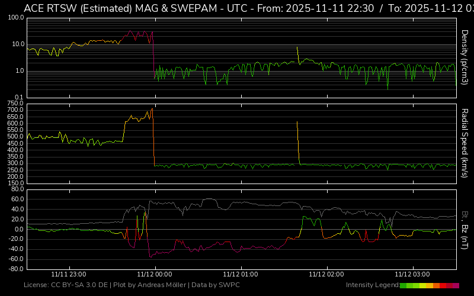Click the 11/12 02:00 time tick label
Image resolution: width=474 pixels, height=296 pixels.
327,275
